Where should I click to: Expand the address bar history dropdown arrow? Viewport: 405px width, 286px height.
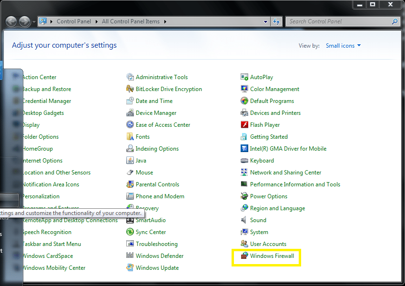pyautogui.click(x=265, y=22)
